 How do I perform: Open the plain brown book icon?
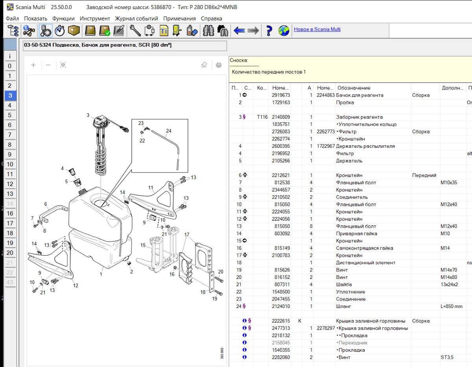click(91, 30)
